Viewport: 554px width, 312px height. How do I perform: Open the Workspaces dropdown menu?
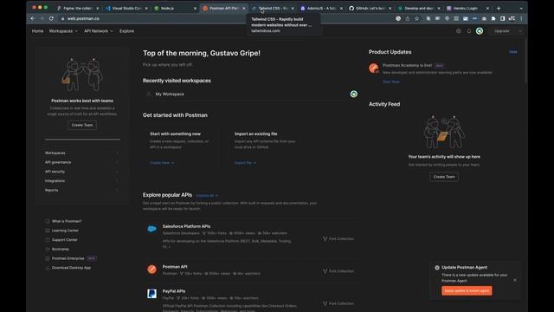[63, 31]
